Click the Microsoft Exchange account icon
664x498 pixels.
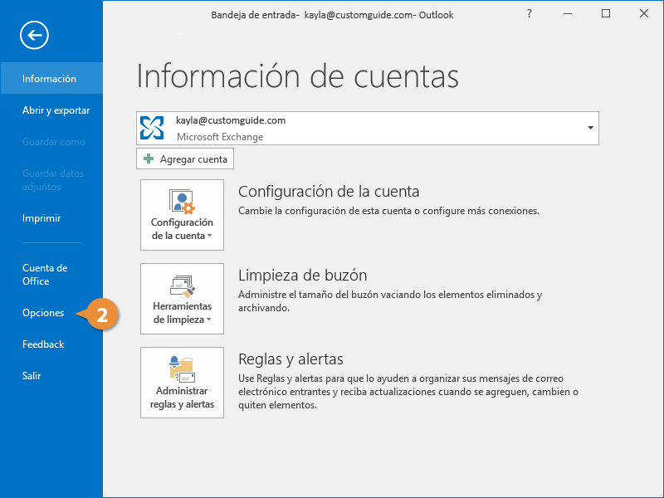pos(152,127)
